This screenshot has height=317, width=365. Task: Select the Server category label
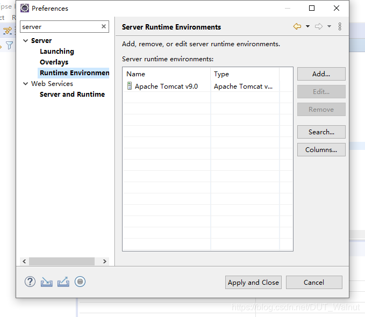(41, 41)
